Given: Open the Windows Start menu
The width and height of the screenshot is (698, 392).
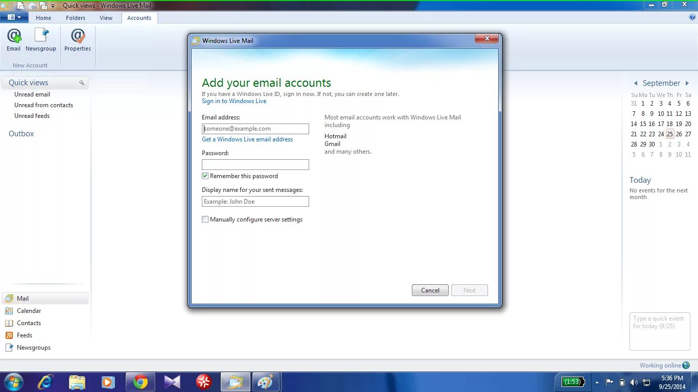Looking at the screenshot, I should pos(13,382).
